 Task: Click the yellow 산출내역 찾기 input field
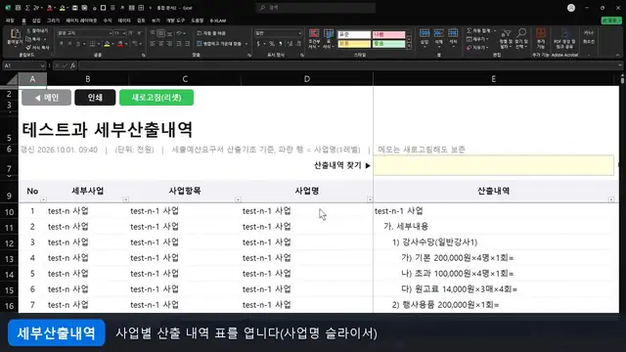(494, 165)
